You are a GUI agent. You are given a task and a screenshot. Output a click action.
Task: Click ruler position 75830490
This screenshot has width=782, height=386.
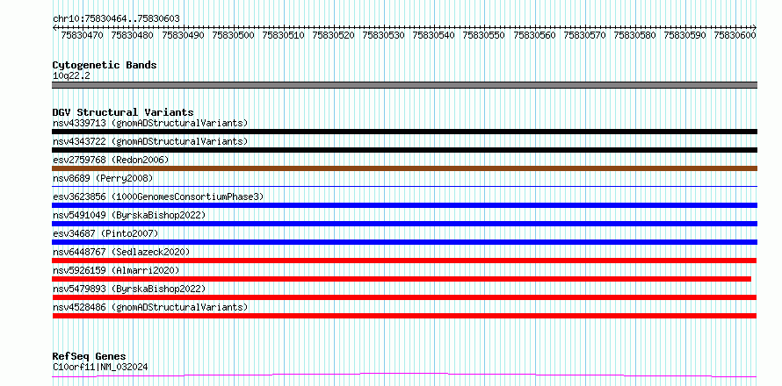(x=183, y=35)
